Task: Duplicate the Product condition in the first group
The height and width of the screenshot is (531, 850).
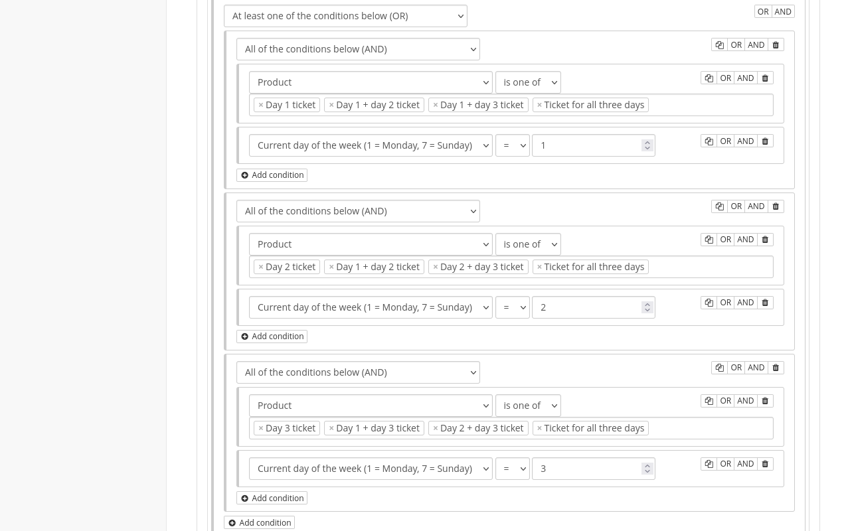Action: pos(709,78)
